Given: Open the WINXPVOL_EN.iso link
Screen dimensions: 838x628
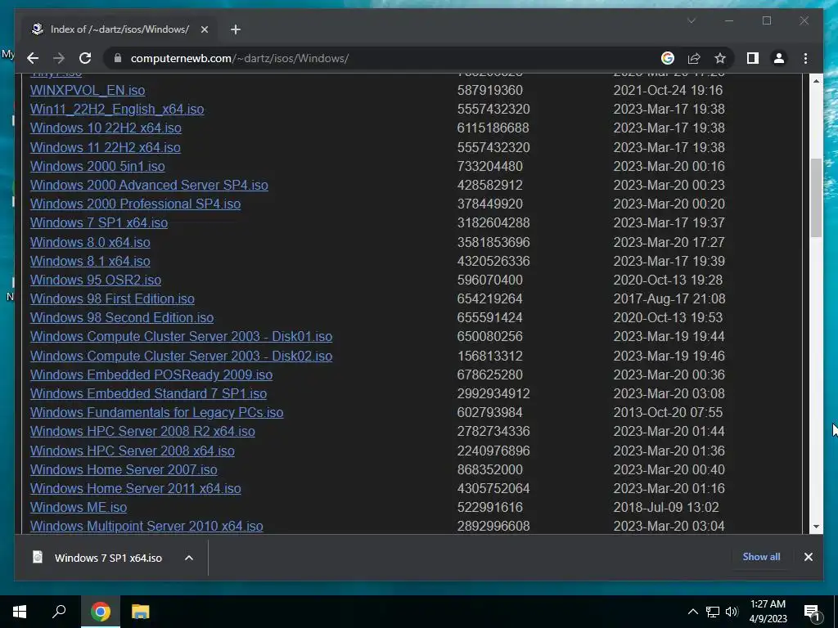Looking at the screenshot, I should tap(88, 90).
